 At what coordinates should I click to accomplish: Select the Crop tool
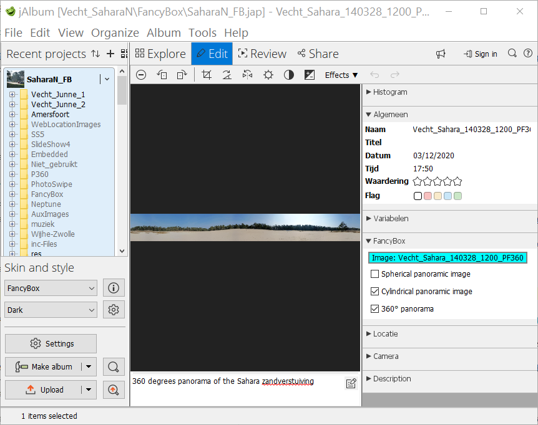point(207,75)
